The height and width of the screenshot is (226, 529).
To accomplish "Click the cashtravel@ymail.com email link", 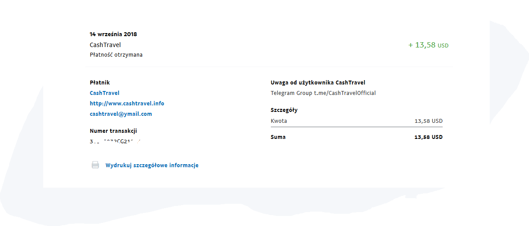I will [x=121, y=114].
